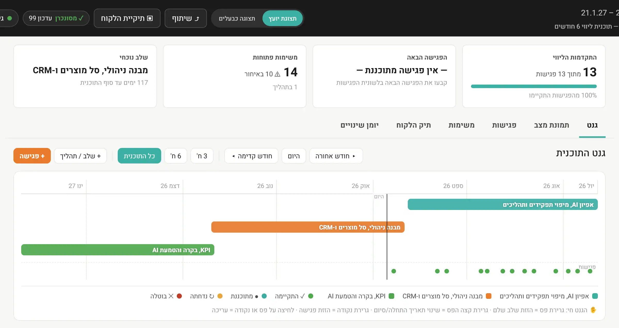
Task: Click the meeting dot just after today line
Action: point(394,271)
